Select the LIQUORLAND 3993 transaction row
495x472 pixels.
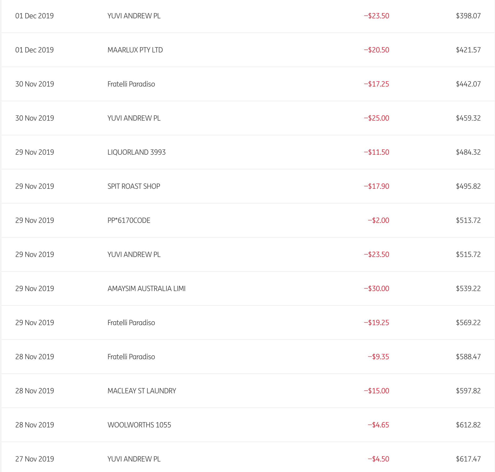tap(136, 152)
